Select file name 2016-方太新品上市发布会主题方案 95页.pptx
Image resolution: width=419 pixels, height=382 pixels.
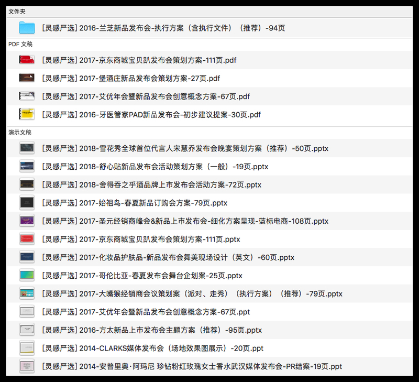[x=152, y=330]
